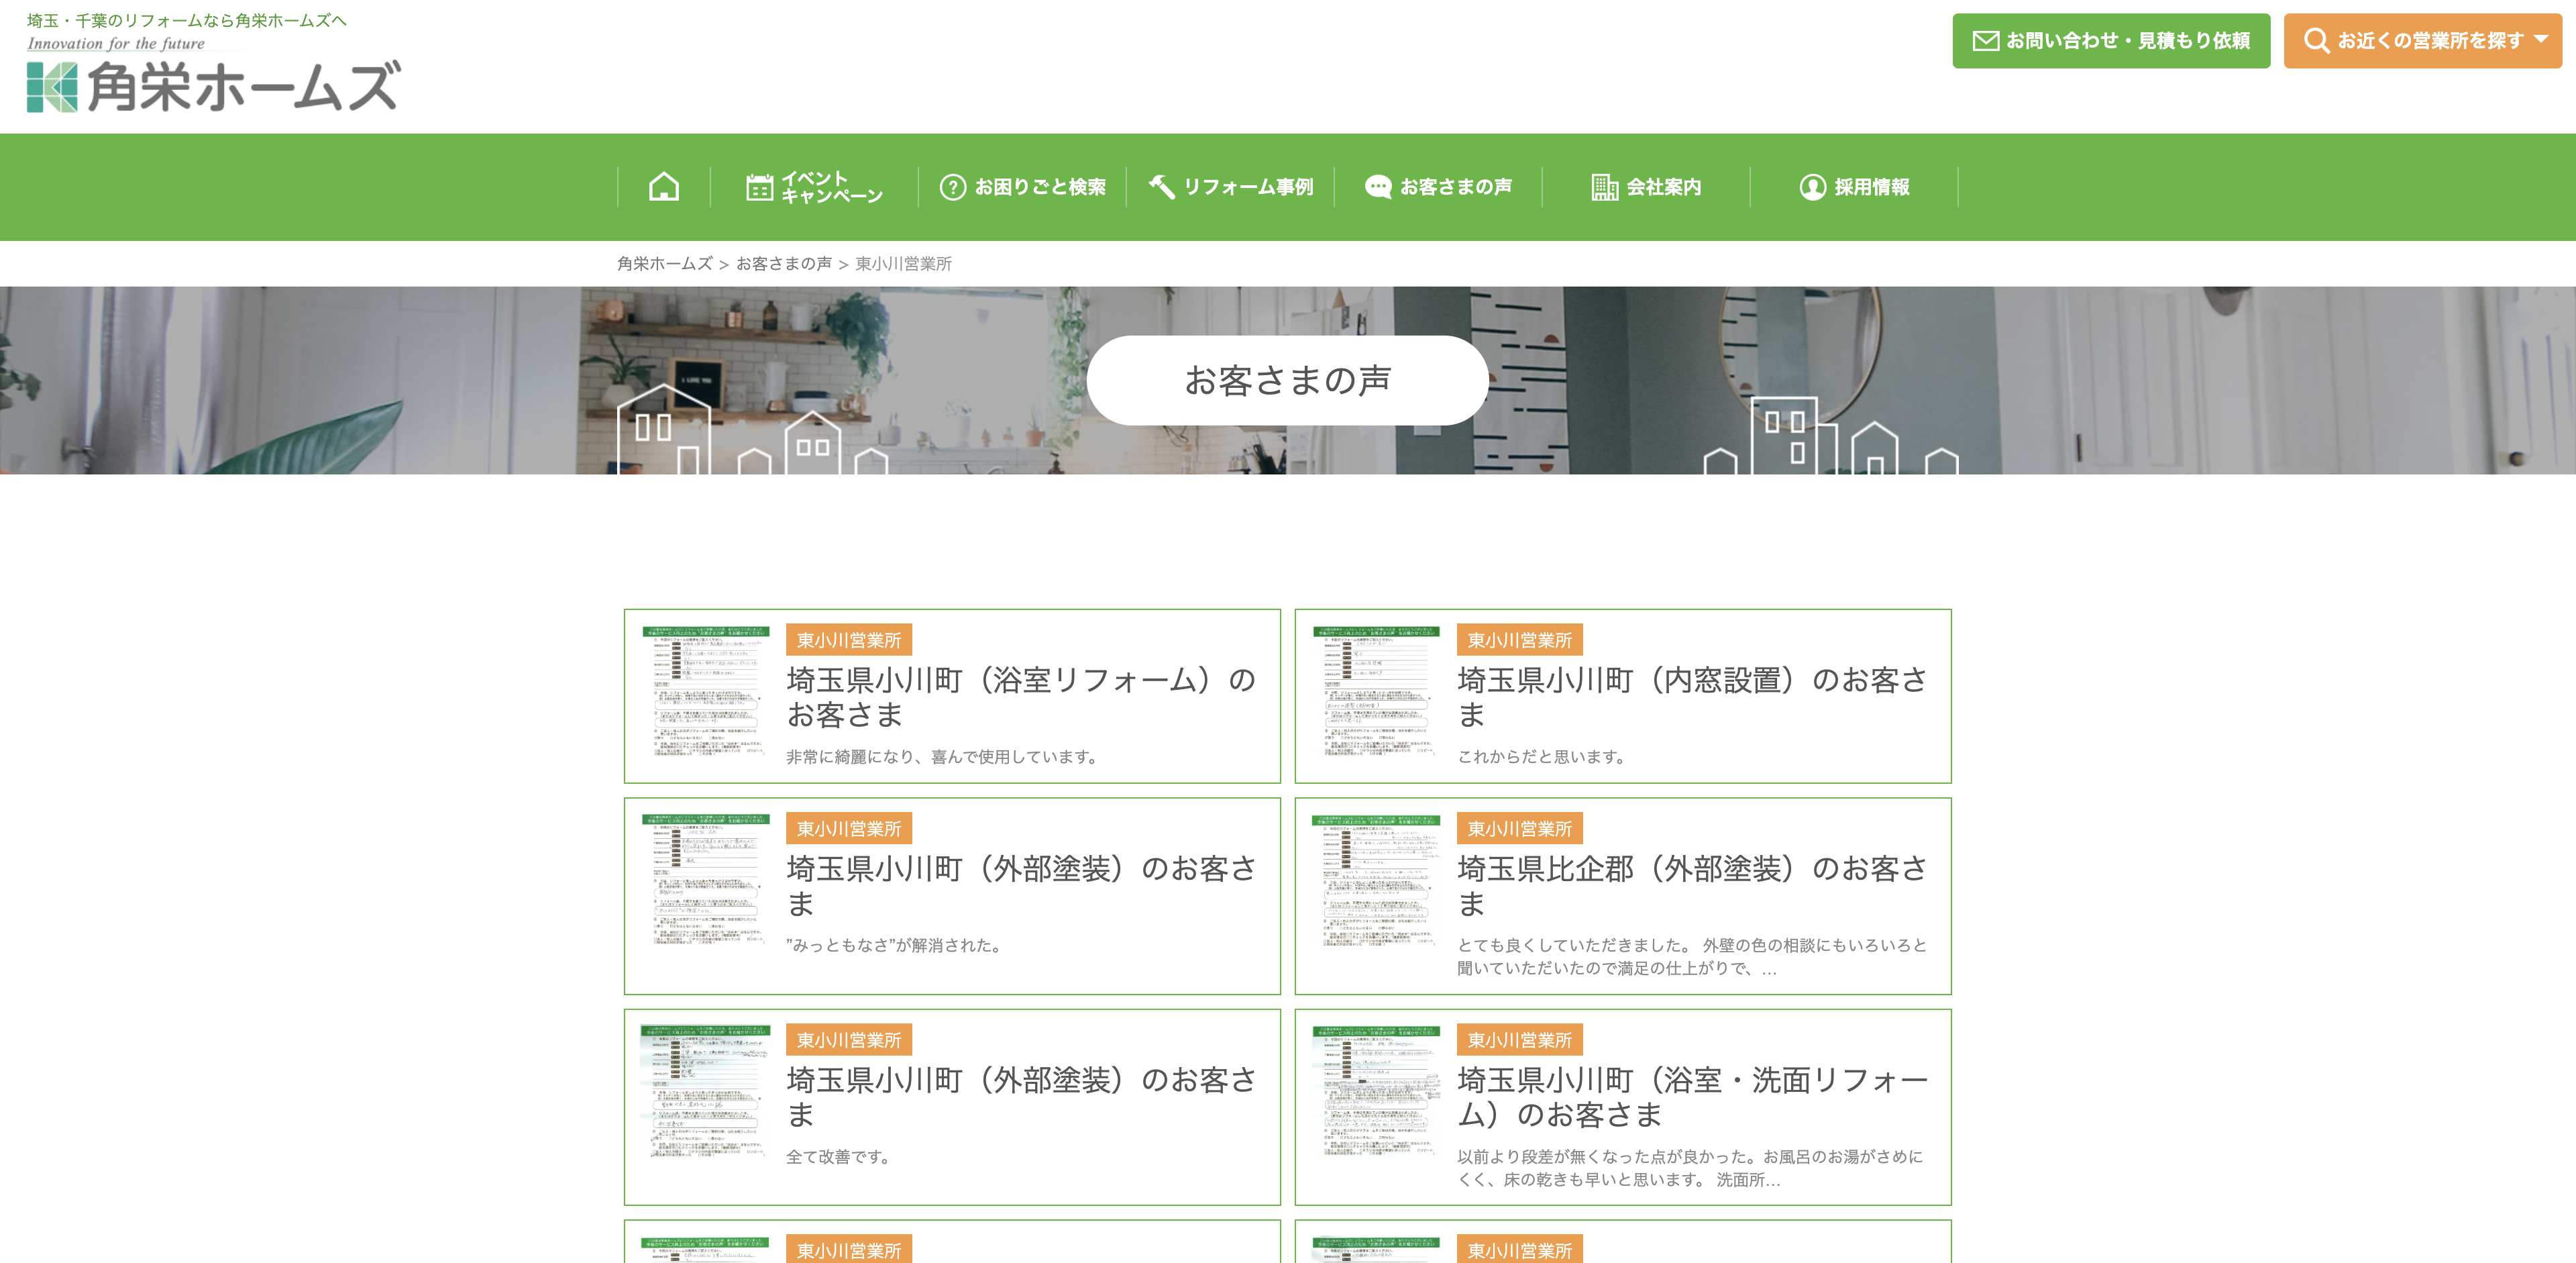Screen dimensions: 2576x1263
Task: Click the person icon beside 採用情報
Action: 1813,187
